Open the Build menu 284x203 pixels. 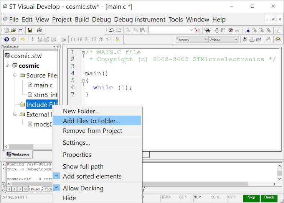click(82, 20)
